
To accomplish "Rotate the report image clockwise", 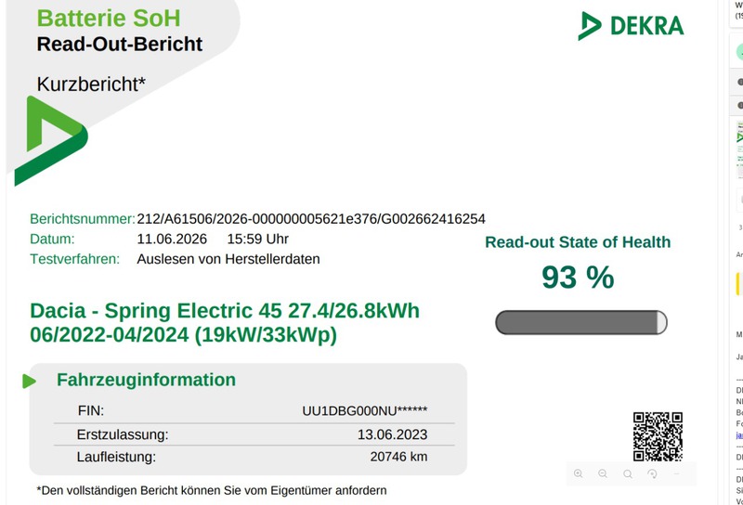I will click(x=652, y=473).
